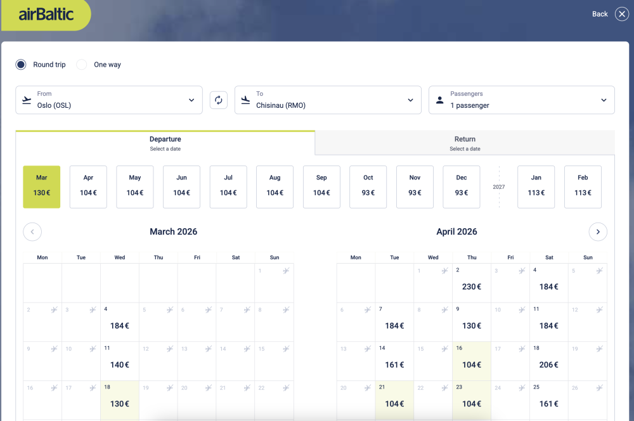The image size is (634, 421).
Task: Select the One way trip option
Action: coord(81,64)
